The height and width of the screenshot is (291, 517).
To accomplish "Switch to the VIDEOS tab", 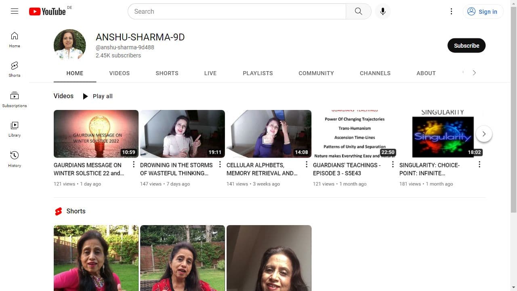I will point(119,73).
